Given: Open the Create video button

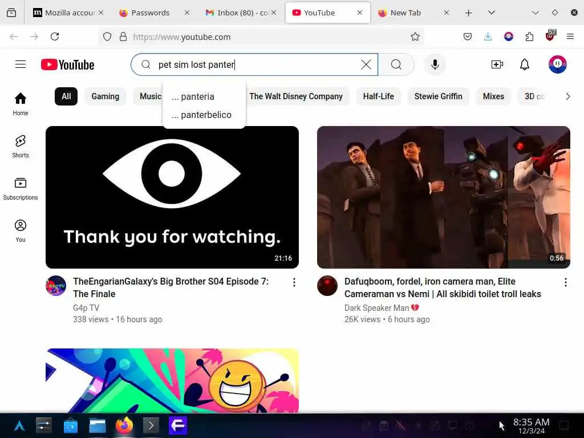Looking at the screenshot, I should point(497,64).
